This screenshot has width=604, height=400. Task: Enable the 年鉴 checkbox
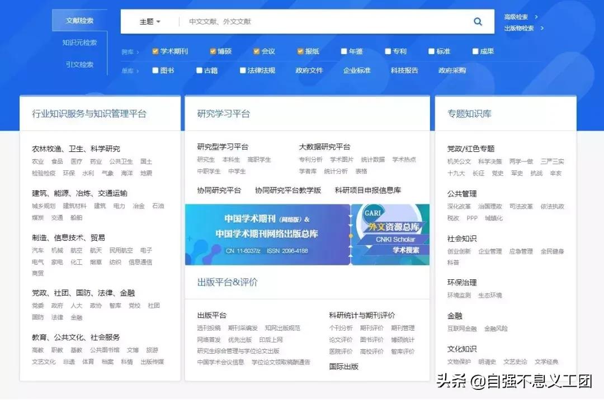coord(343,51)
